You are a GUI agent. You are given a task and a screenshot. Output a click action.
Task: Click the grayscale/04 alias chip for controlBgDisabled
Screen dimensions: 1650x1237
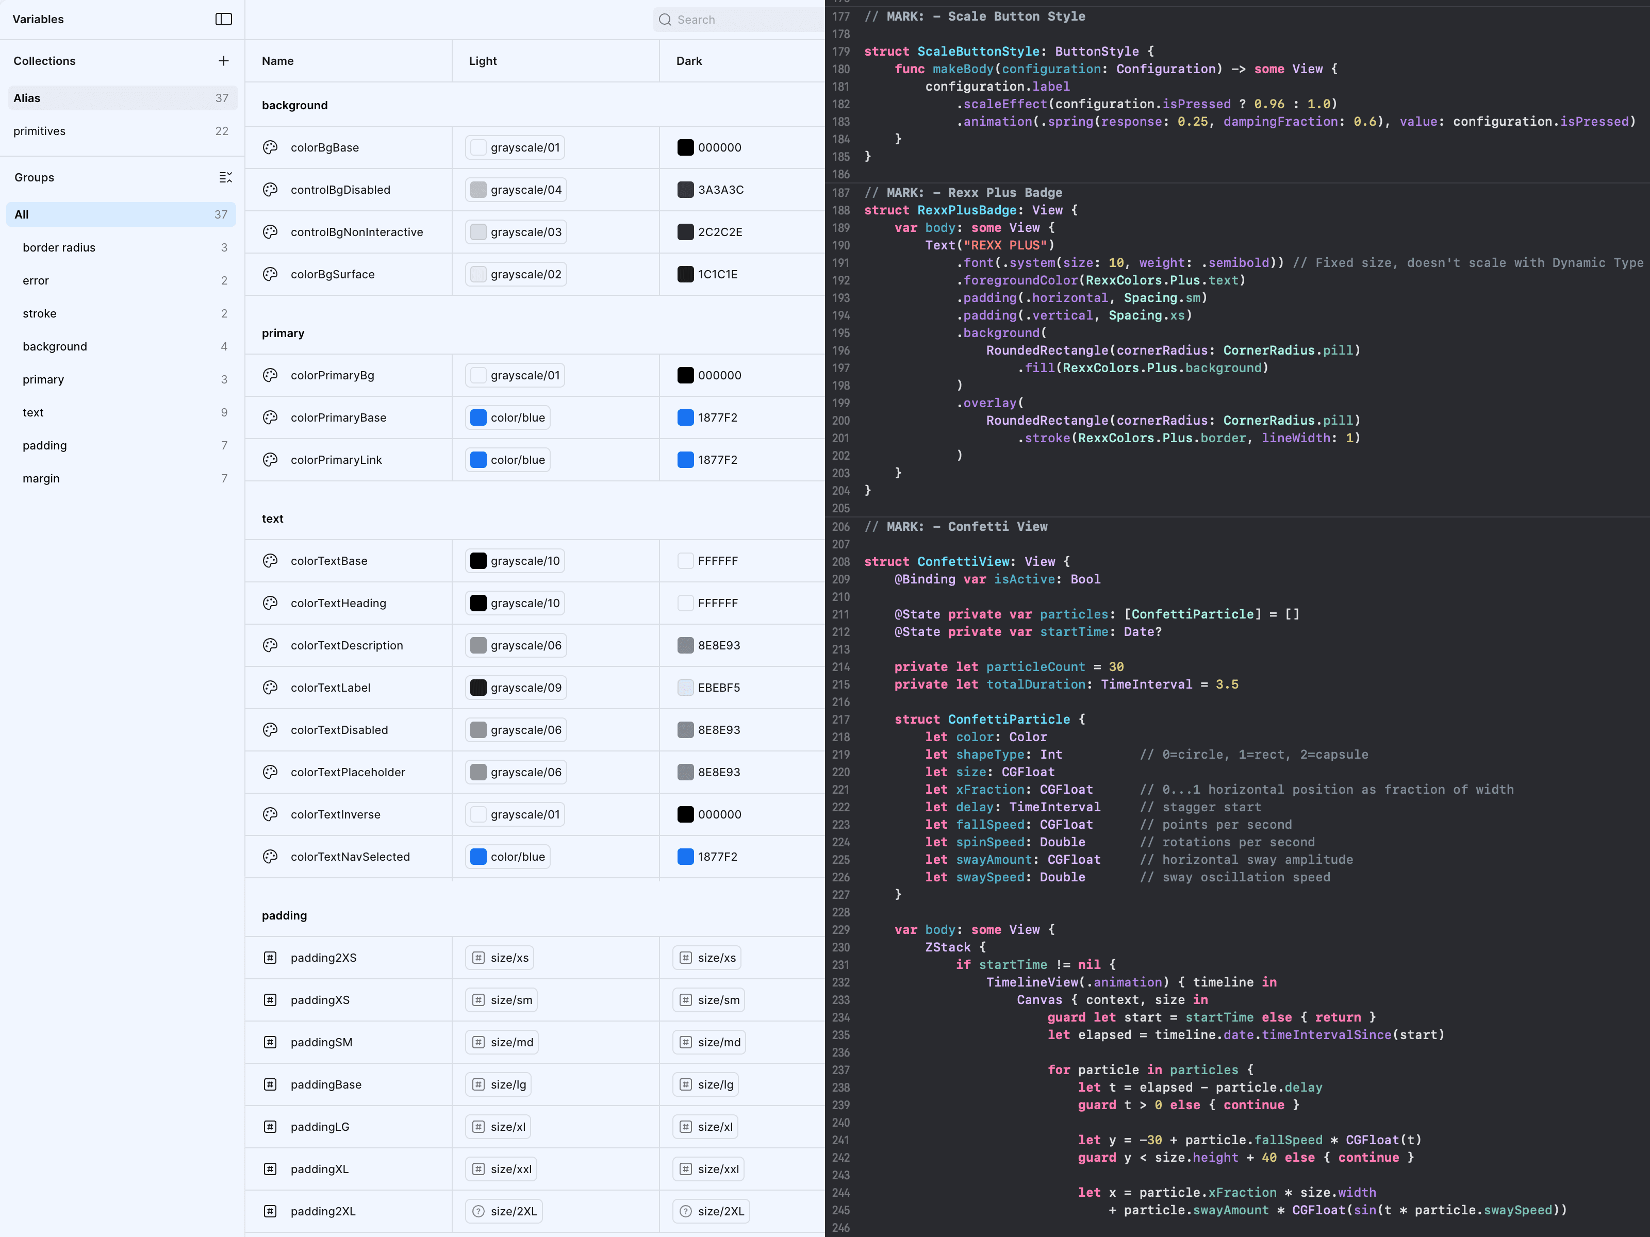(x=516, y=190)
